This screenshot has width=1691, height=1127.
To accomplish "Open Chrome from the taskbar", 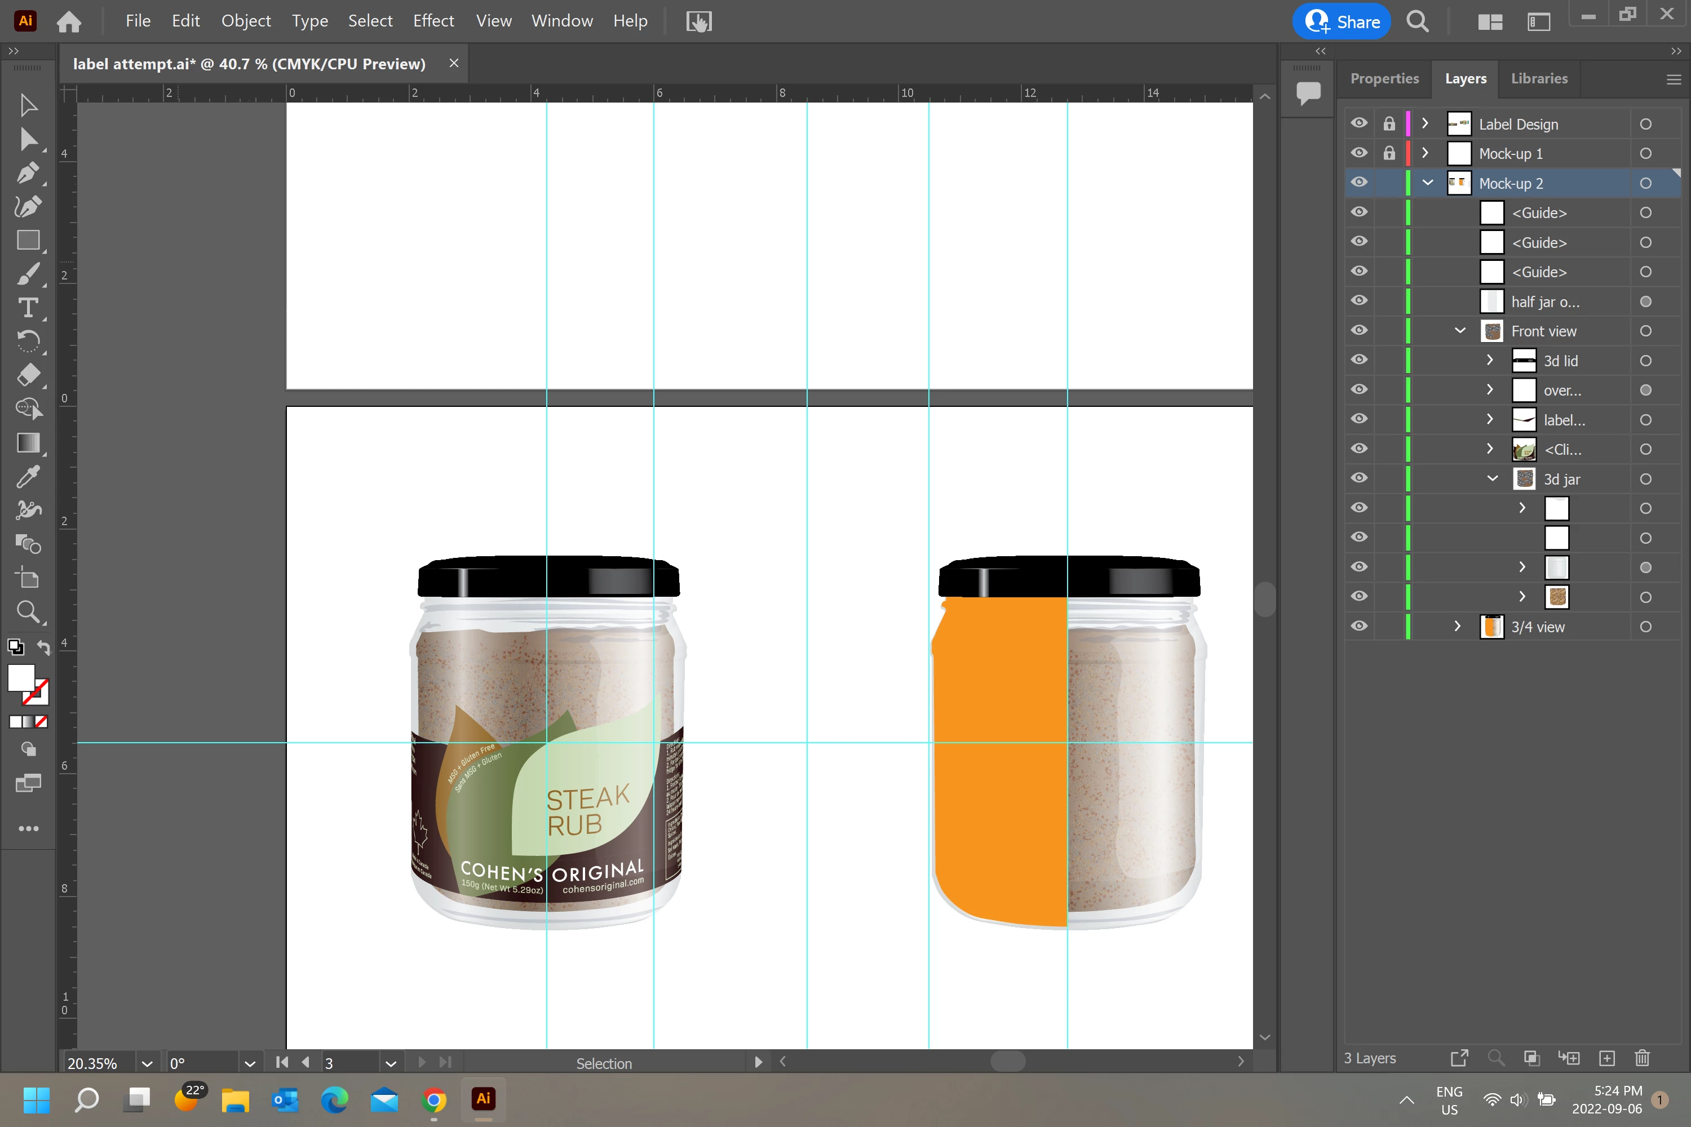I will pyautogui.click(x=433, y=1098).
